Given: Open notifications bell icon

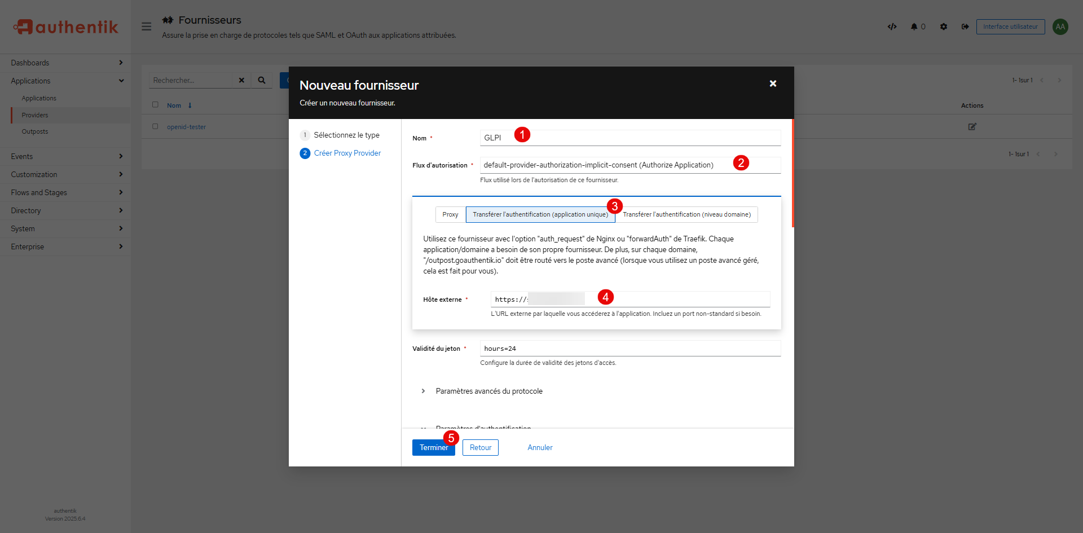Looking at the screenshot, I should 914,27.
